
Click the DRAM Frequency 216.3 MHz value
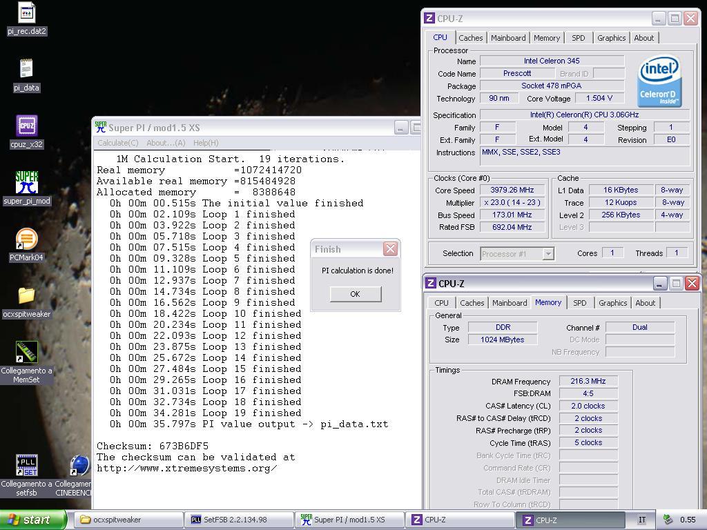click(x=588, y=381)
